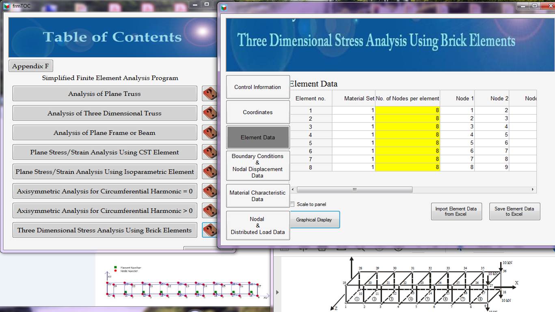Open Nodal & Distributed Load Data section
Image resolution: width=555 pixels, height=312 pixels.
click(x=258, y=225)
